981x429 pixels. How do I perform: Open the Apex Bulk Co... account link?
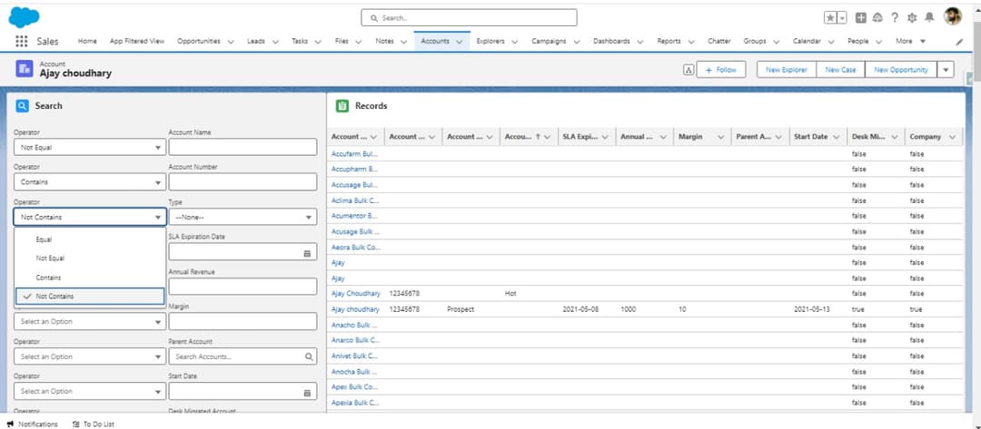(355, 387)
